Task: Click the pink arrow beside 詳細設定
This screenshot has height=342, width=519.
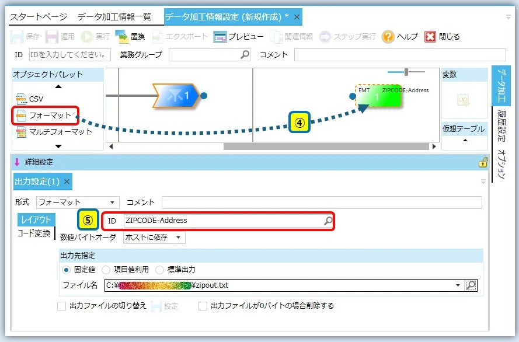Action: coord(17,162)
